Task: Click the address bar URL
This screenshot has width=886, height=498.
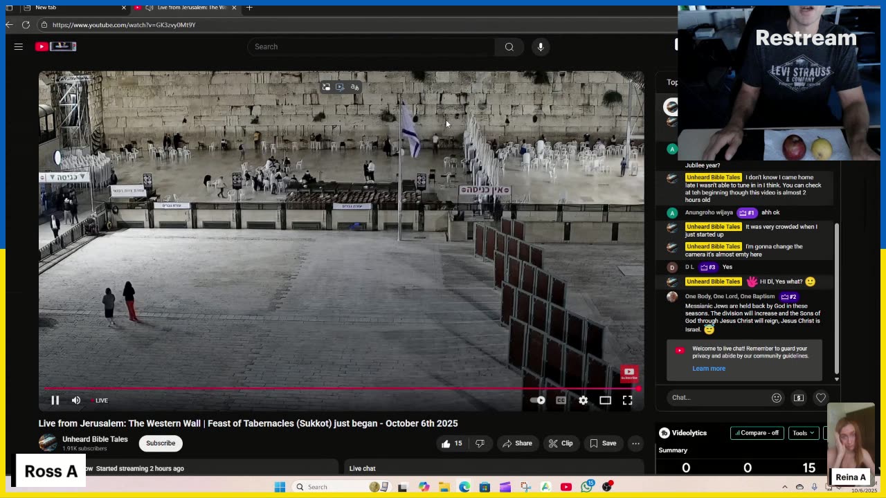Action: [124, 25]
